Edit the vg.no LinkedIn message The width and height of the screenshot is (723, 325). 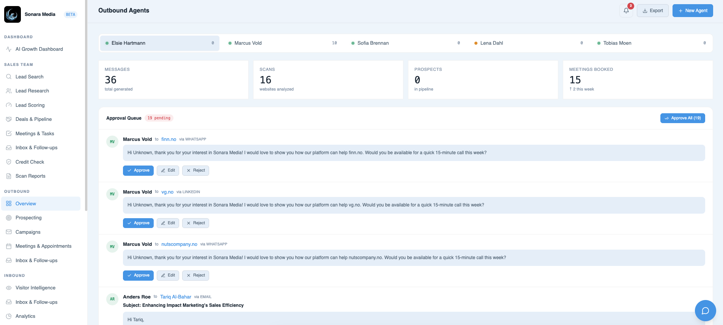tap(168, 223)
